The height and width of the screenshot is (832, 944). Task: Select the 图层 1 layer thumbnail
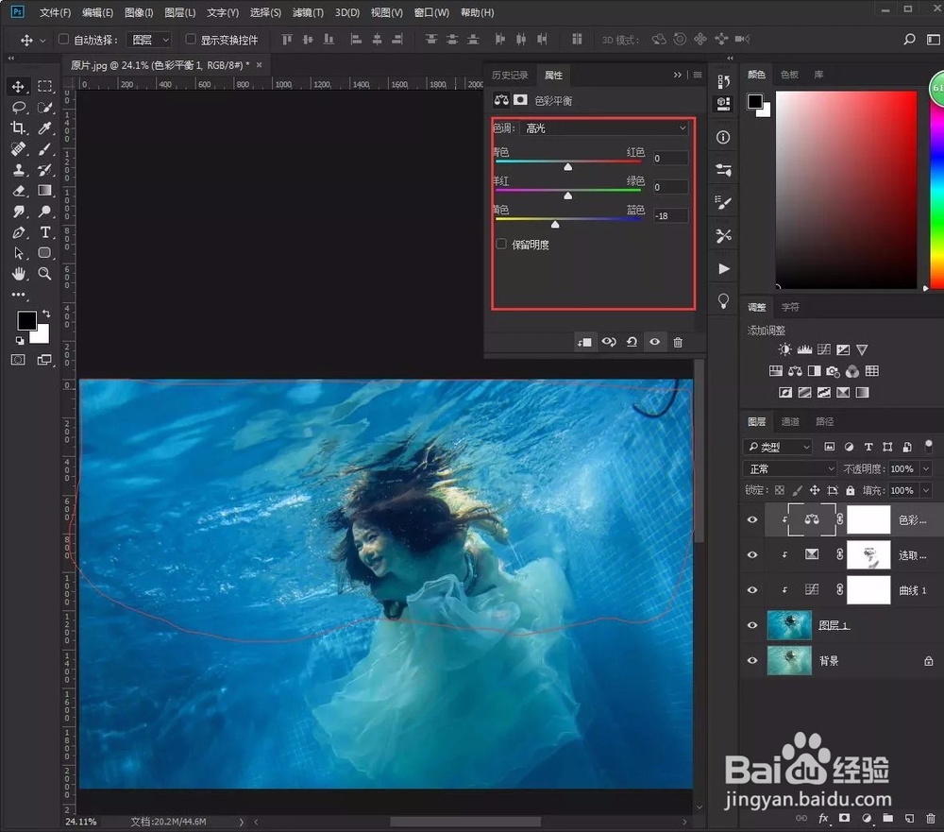[x=789, y=625]
